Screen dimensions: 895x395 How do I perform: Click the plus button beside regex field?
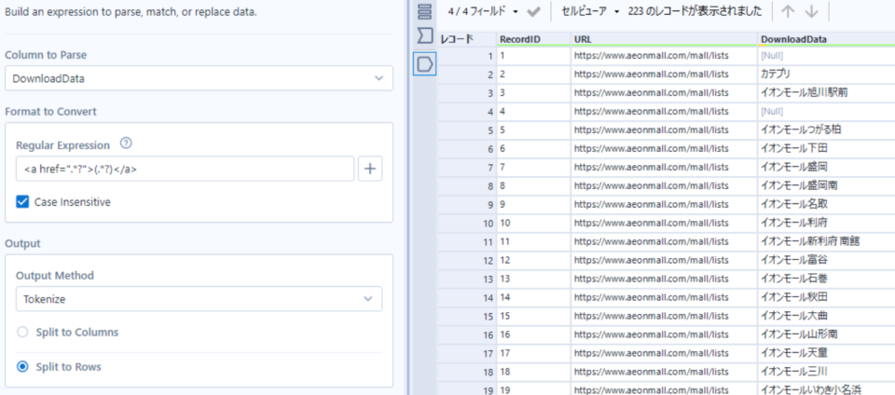[370, 169]
